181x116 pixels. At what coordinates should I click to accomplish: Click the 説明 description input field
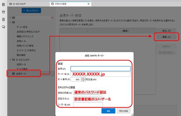(100, 68)
